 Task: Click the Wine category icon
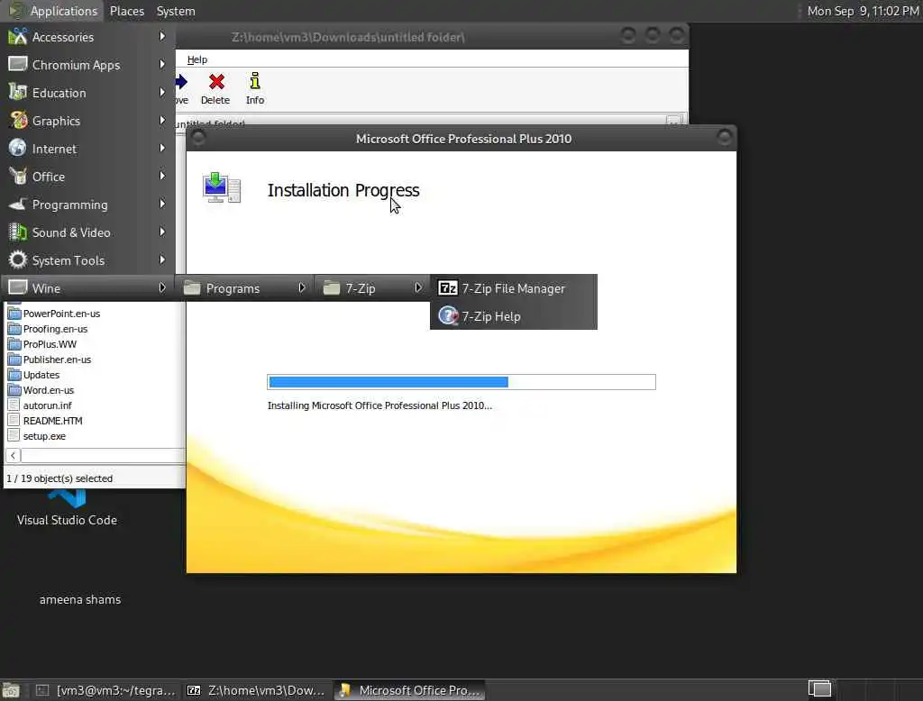coord(18,287)
